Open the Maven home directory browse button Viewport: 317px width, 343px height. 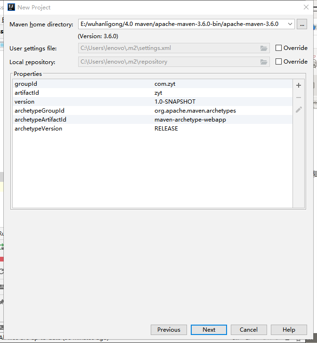302,24
